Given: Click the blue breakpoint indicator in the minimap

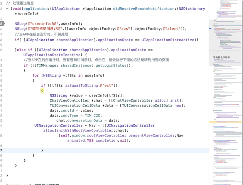Looking at the screenshot, I should (210, 28).
